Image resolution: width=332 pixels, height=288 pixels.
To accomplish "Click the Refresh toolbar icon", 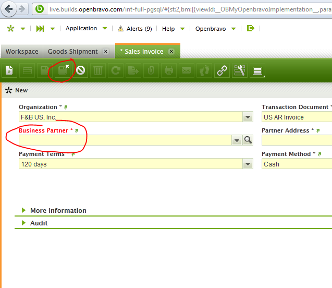I will tap(116, 70).
